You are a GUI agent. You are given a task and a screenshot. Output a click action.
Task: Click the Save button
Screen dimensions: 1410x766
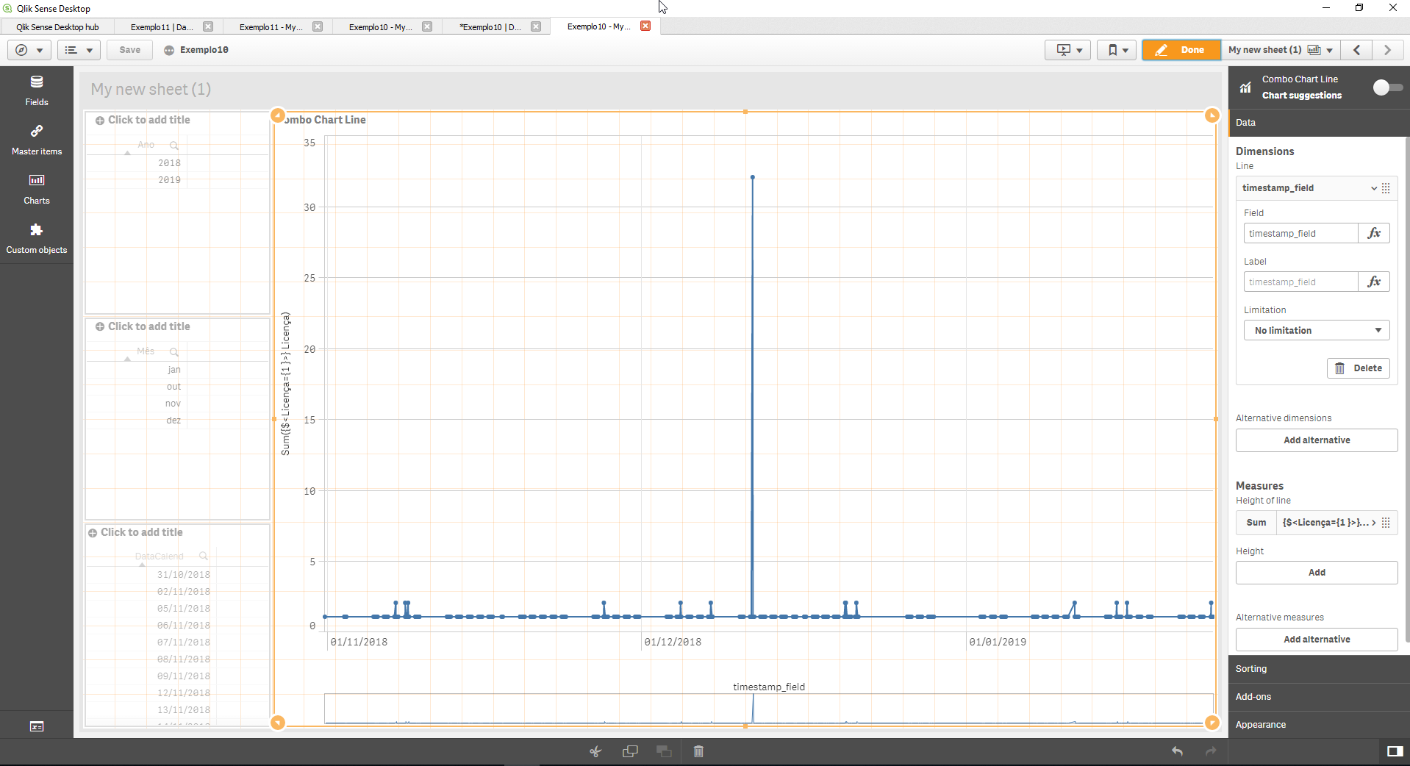pos(130,50)
